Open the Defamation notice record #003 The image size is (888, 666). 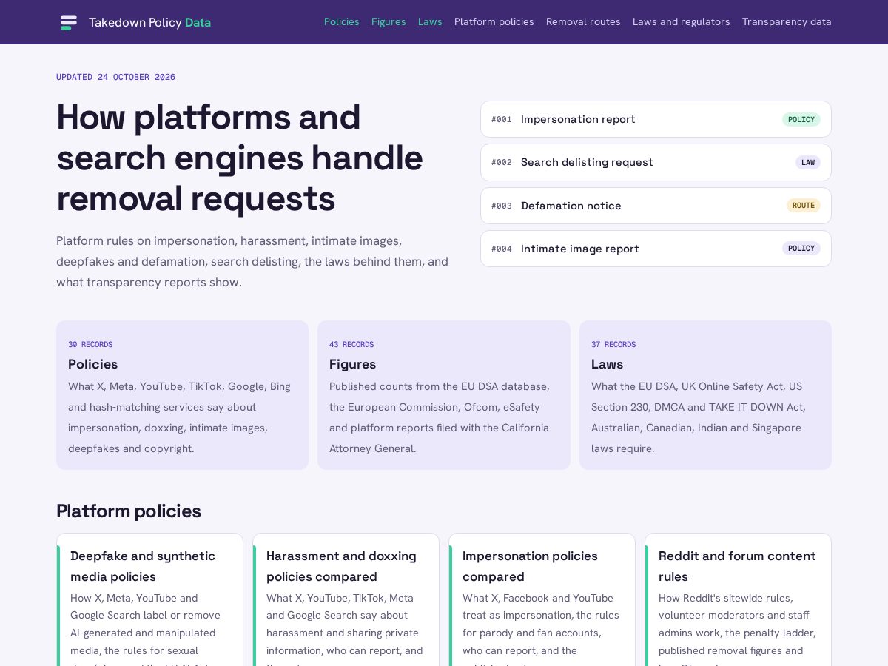(656, 206)
